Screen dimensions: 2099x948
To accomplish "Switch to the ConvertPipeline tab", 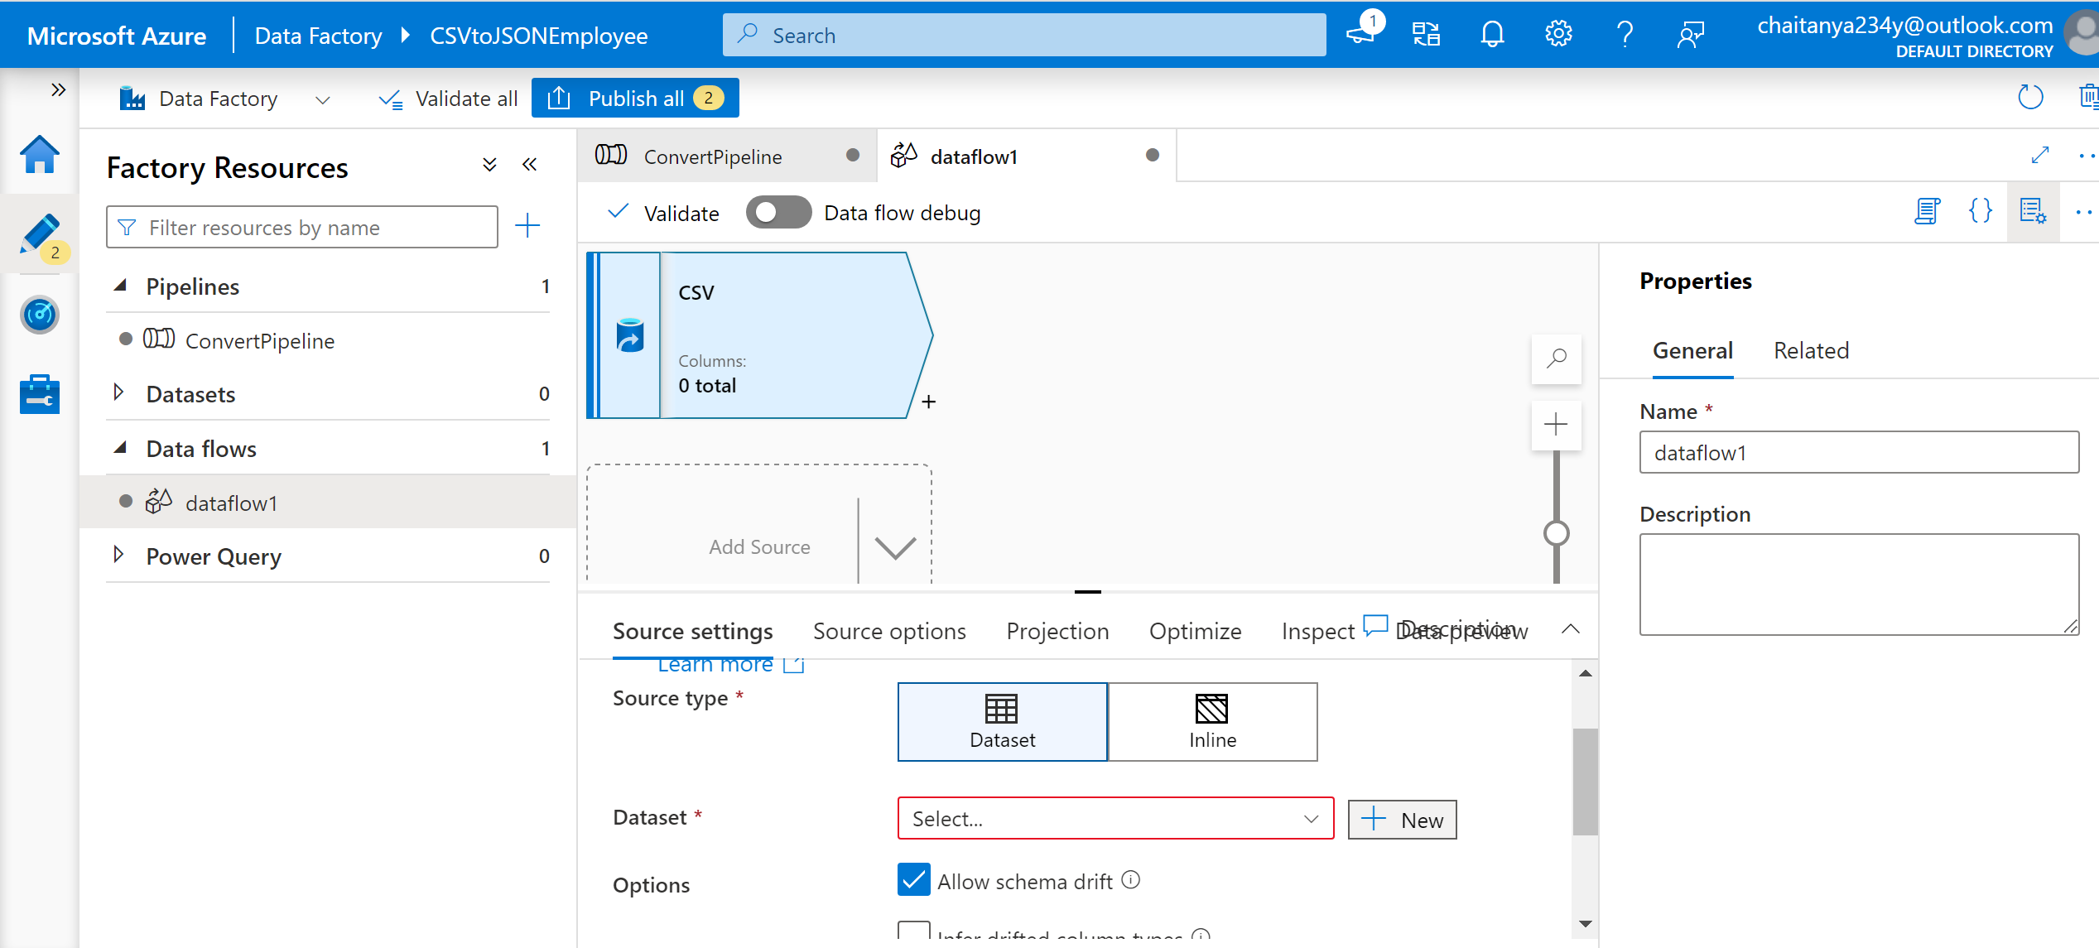I will tap(727, 156).
